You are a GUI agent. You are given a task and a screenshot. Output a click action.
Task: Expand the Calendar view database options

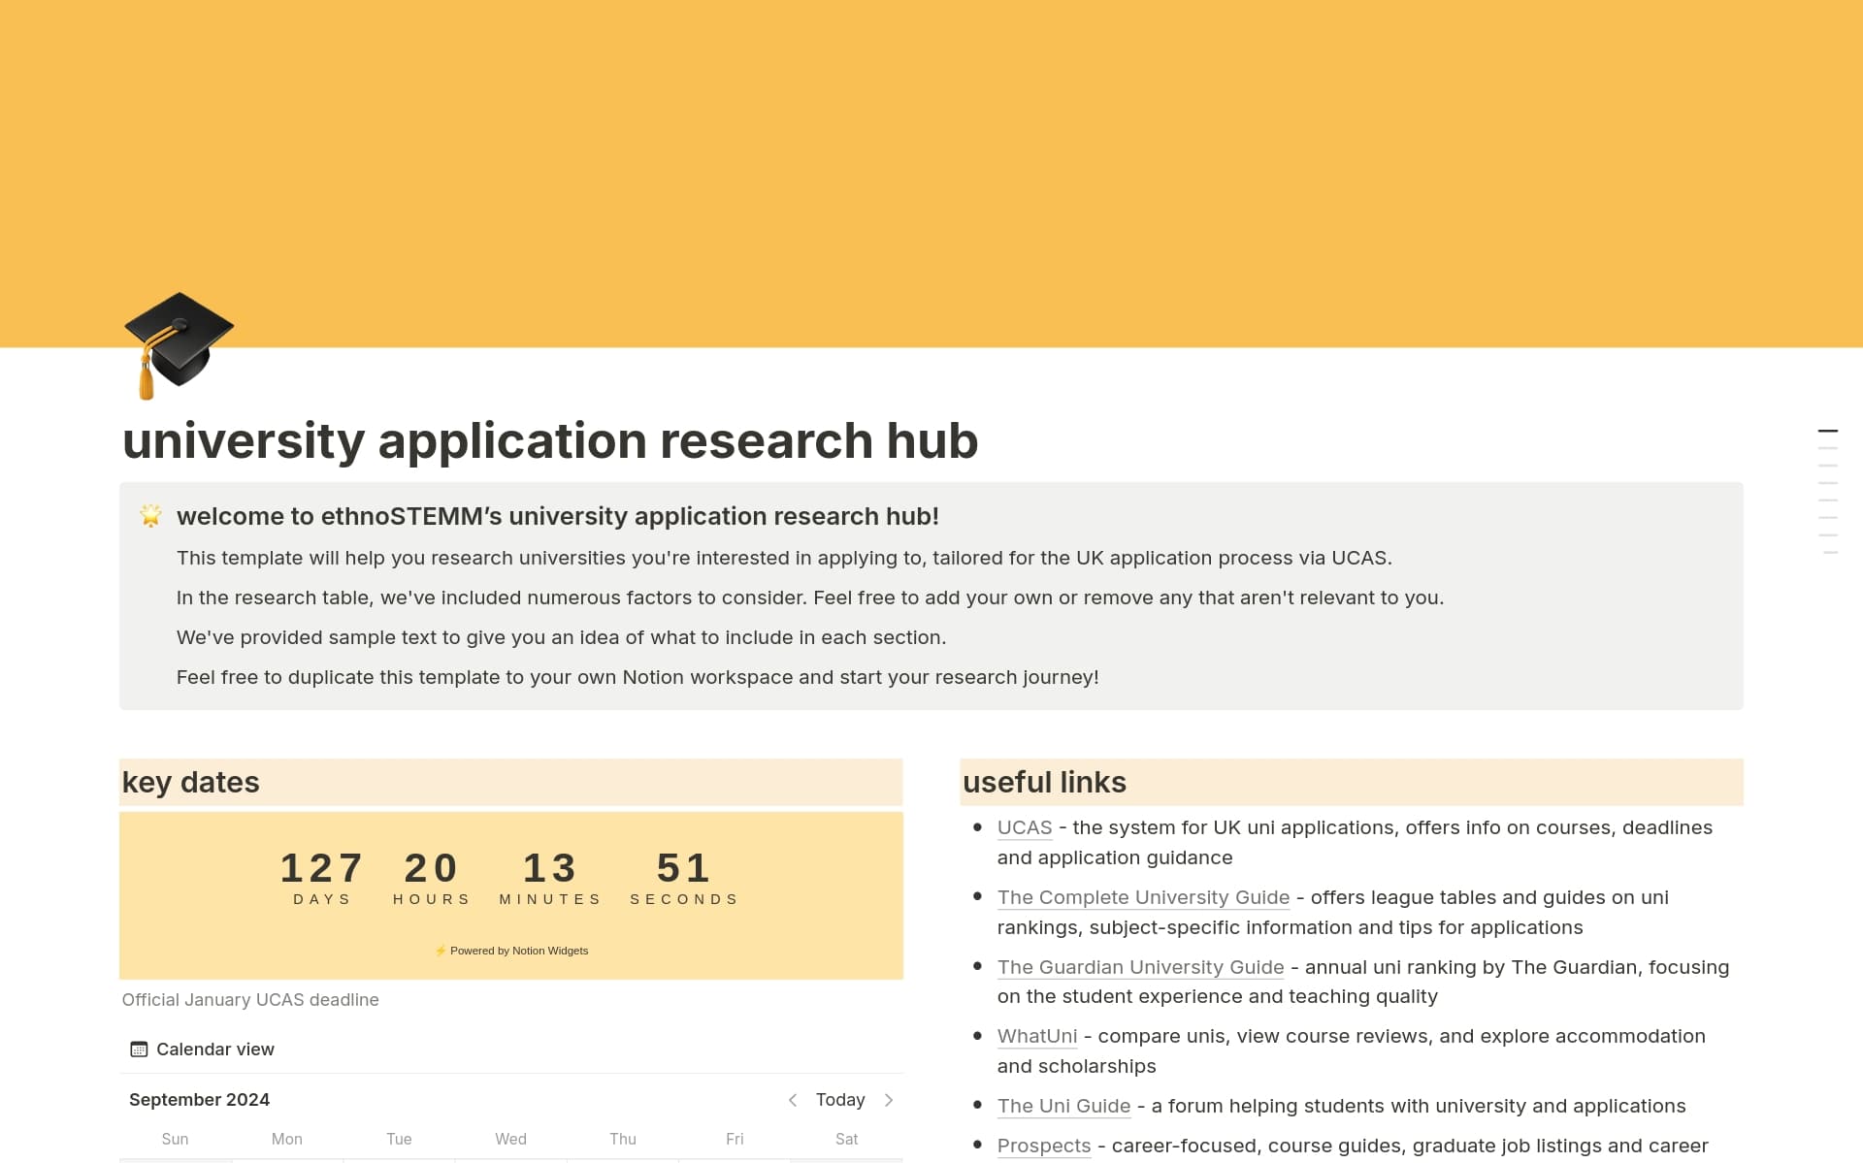[x=214, y=1049]
